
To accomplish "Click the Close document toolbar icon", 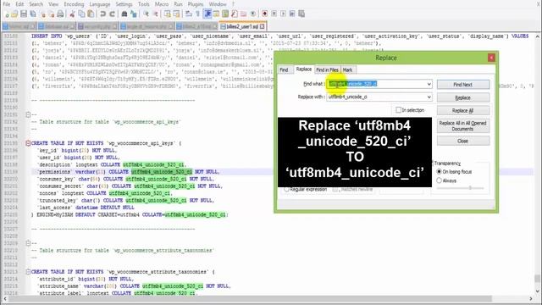I will [x=43, y=14].
